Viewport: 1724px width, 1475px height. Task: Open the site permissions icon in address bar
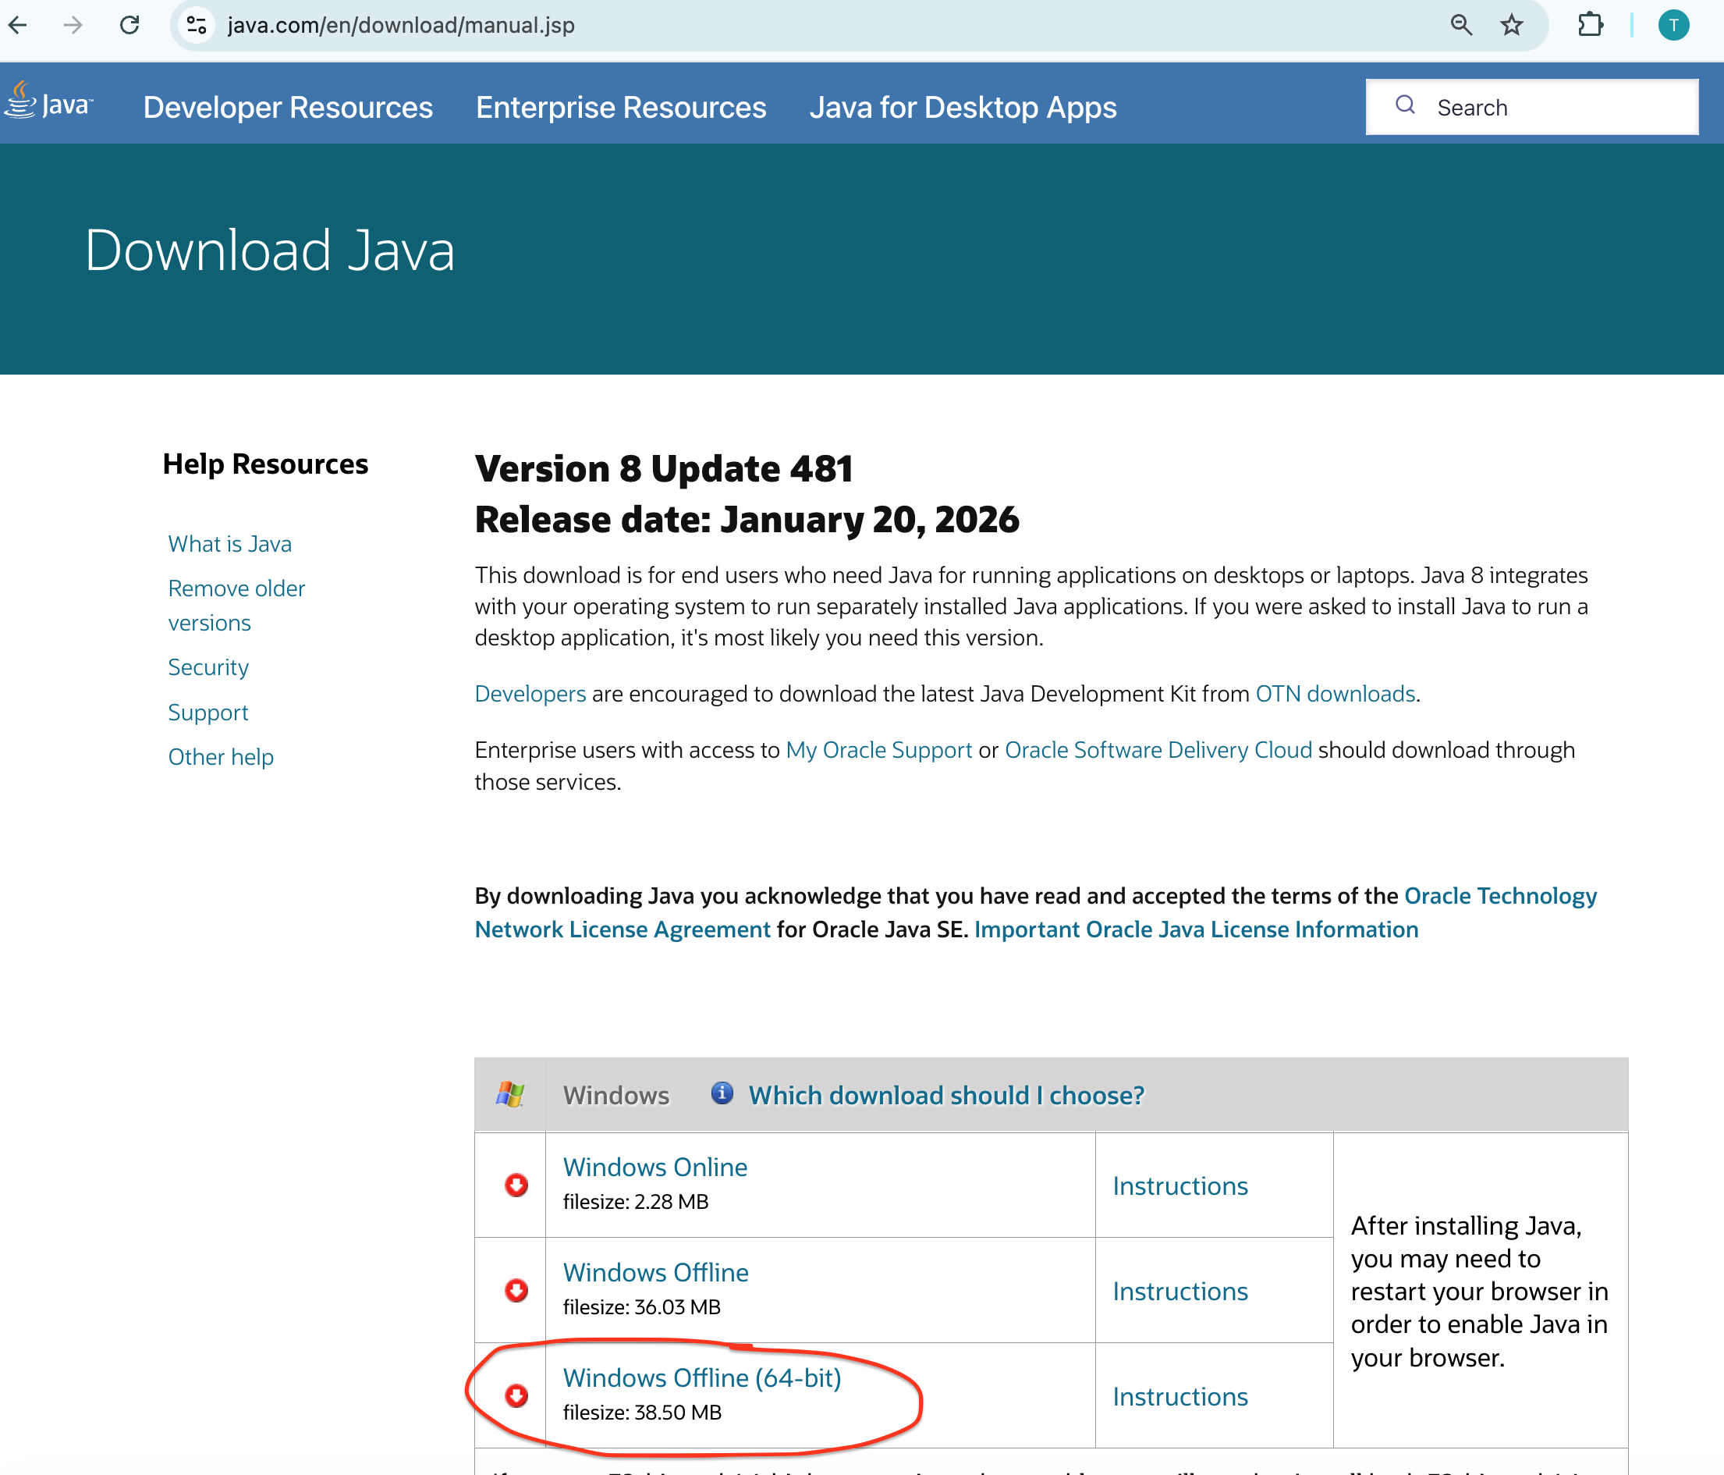pyautogui.click(x=197, y=25)
